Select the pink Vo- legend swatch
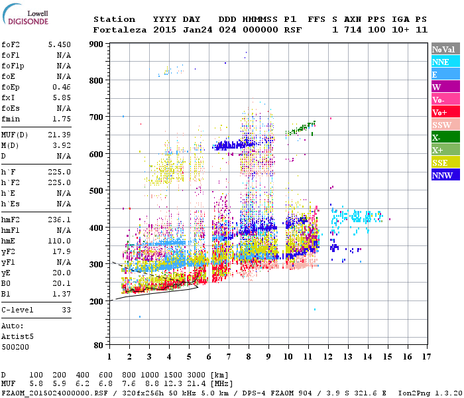464x398 pixels. point(445,99)
